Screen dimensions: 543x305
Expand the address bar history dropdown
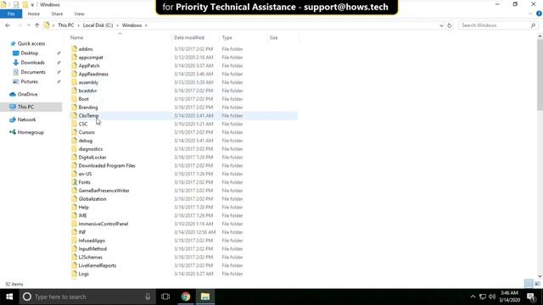[x=441, y=25]
